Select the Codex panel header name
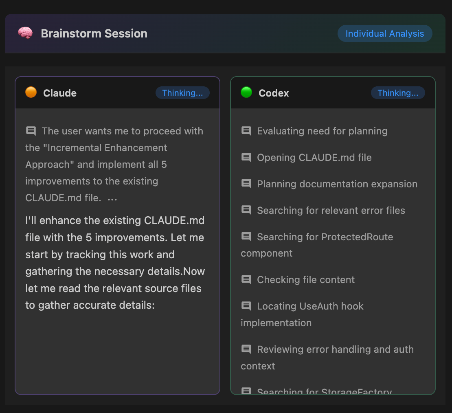Viewport: 452px width, 413px height. (x=274, y=93)
